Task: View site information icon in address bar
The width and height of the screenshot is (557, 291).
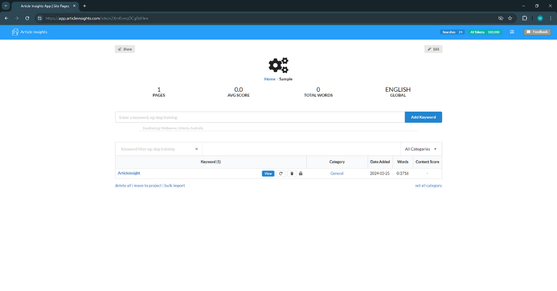Action: [x=40, y=18]
